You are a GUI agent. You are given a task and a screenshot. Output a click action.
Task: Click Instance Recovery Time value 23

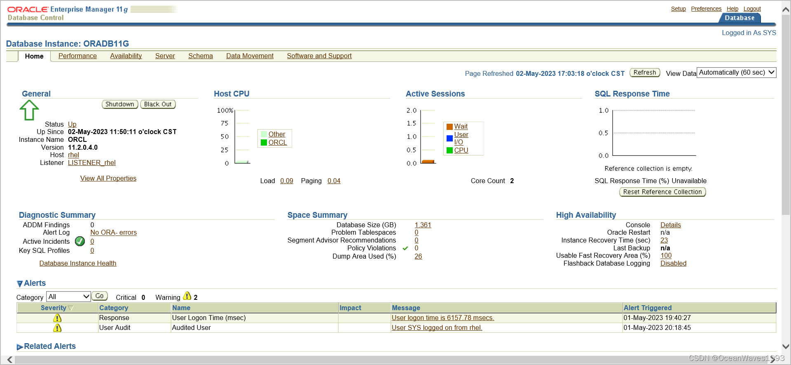coord(664,240)
